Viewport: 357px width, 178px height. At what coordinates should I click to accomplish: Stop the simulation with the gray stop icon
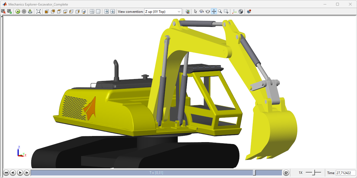pyautogui.click(x=24, y=11)
